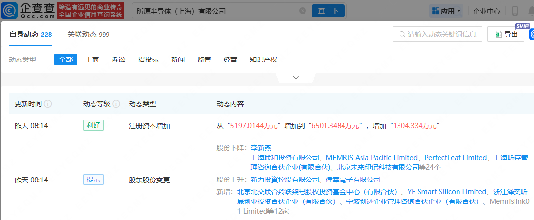This screenshot has height=220, width=534.
Task: Click the 5197.0144万元 value
Action: [255, 126]
